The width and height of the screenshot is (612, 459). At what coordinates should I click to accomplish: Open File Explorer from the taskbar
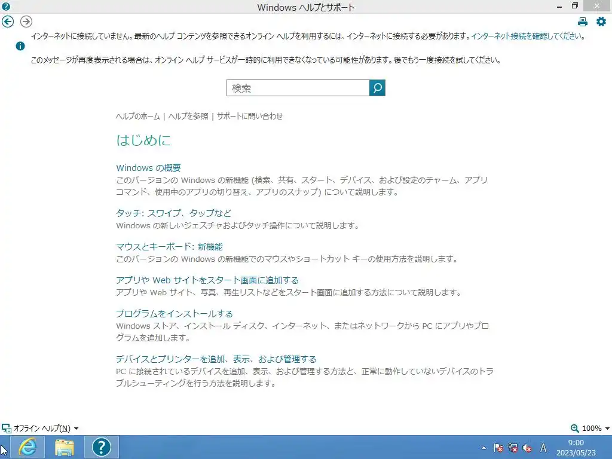(x=65, y=447)
